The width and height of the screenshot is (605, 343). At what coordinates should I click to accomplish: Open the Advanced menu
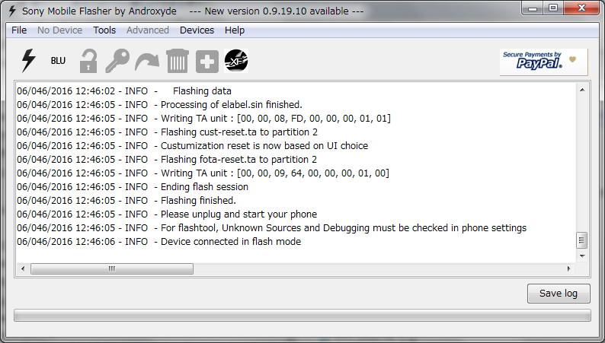pos(148,30)
